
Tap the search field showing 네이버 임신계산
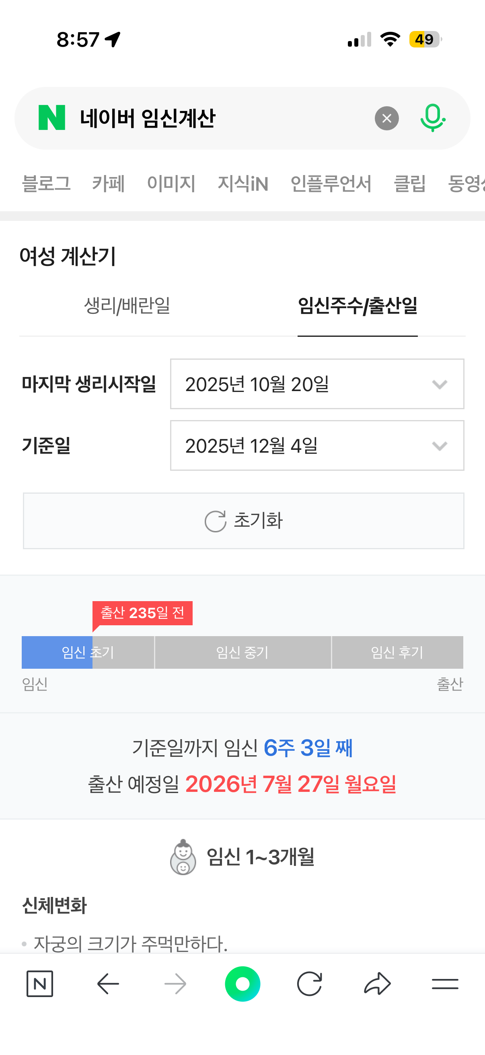(221, 118)
